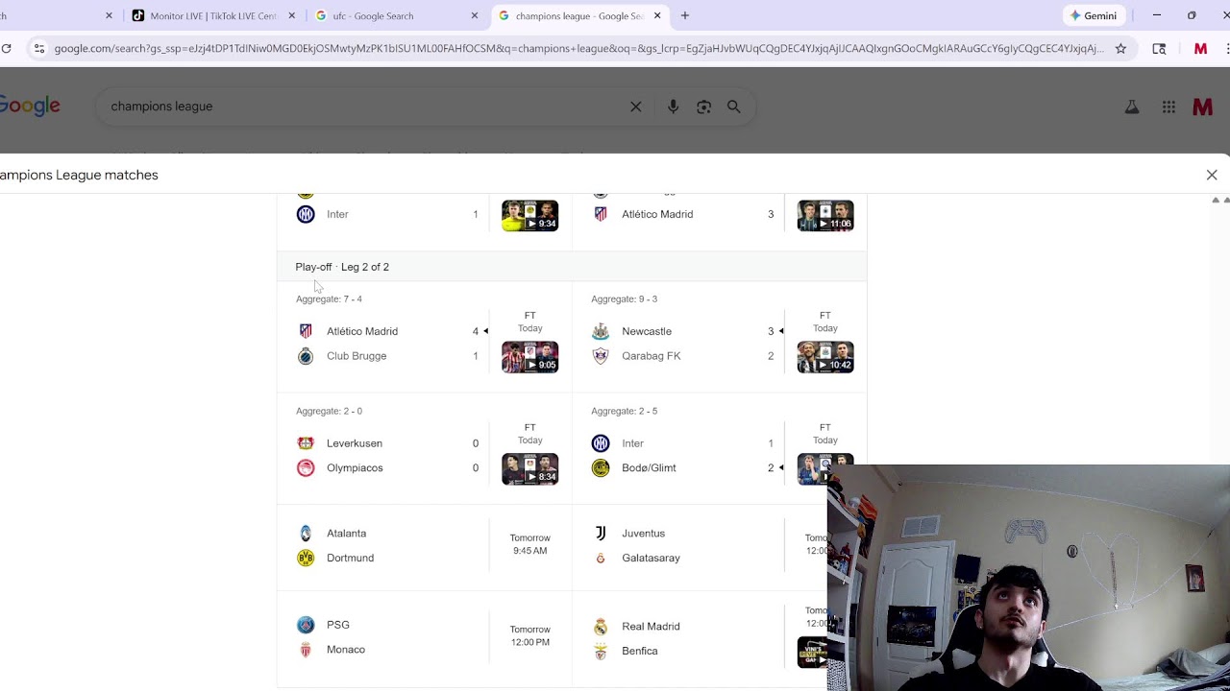View site information icon in the address bar
Viewport: 1230px width, 691px height.
point(37,48)
